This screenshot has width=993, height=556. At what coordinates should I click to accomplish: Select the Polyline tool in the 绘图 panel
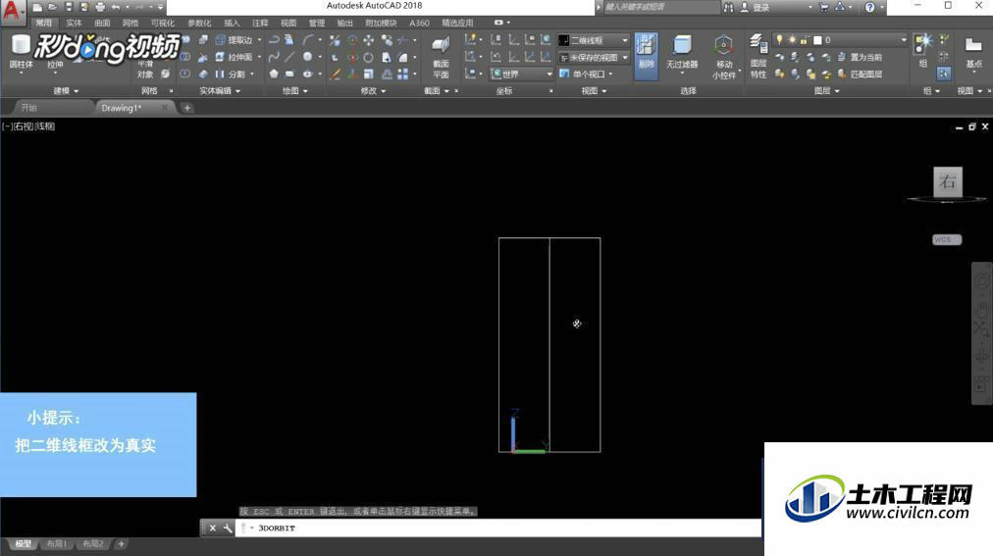pos(274,40)
